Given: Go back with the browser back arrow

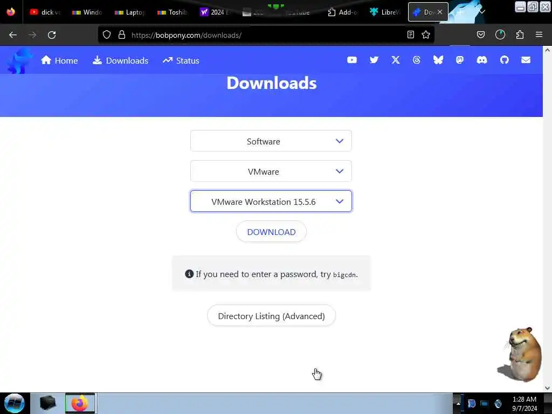Looking at the screenshot, I should tap(13, 35).
